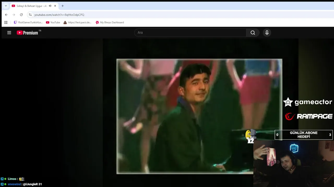The height and width of the screenshot is (187, 334).
Task: Mute the tab using its speaker icon
Action: click(50, 6)
